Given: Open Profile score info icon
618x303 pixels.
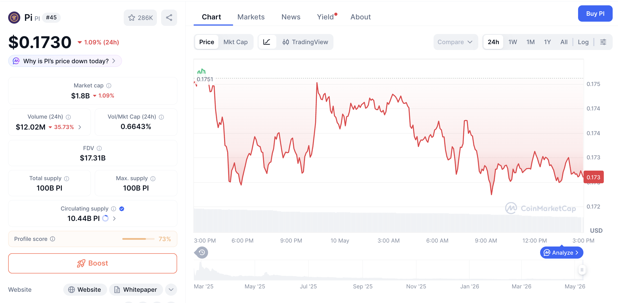Looking at the screenshot, I should (x=53, y=239).
